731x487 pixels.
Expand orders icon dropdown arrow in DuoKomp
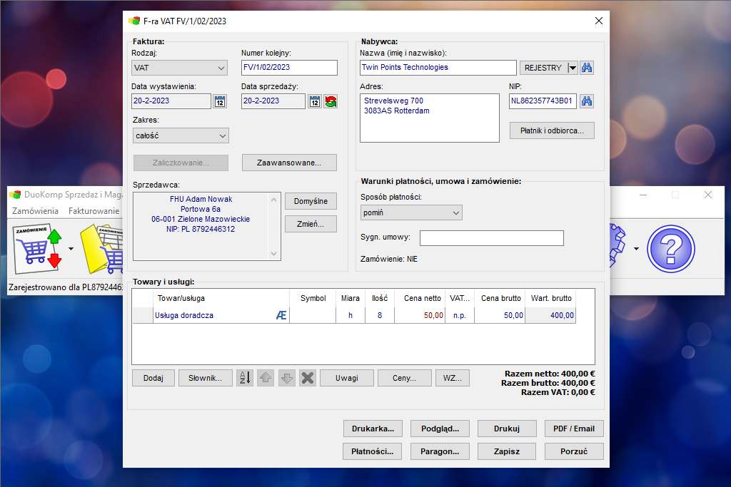71,249
